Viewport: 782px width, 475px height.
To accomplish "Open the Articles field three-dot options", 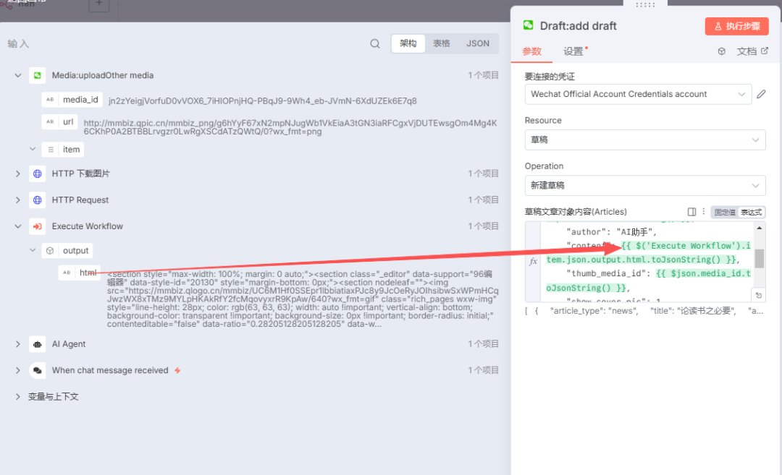I will [x=704, y=212].
